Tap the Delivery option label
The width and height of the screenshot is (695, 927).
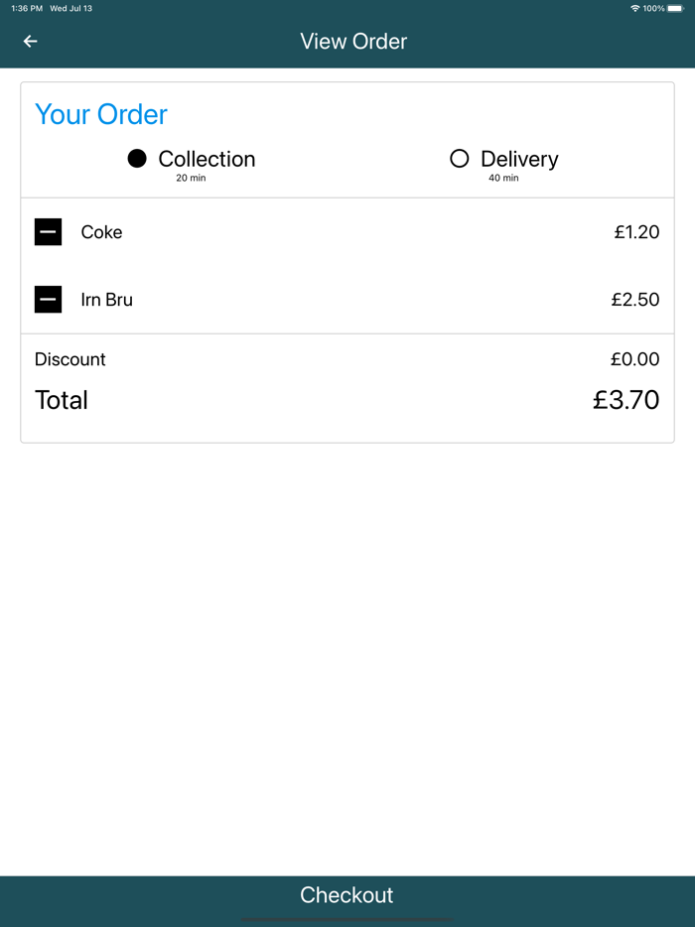pos(519,159)
